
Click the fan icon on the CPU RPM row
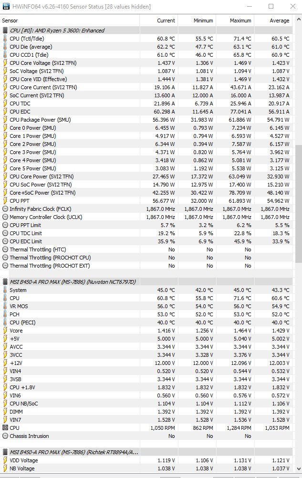coord(5,428)
